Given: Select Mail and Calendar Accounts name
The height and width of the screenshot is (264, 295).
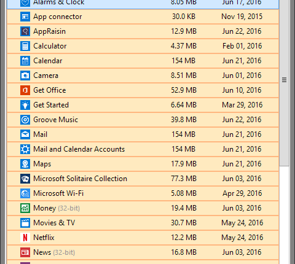Looking at the screenshot, I should coord(79,149).
